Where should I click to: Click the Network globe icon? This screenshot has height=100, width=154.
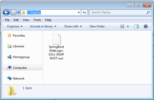point(10,78)
